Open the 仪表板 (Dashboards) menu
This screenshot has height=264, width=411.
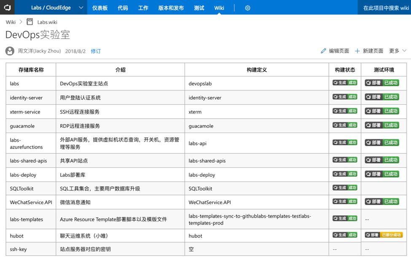(x=100, y=8)
